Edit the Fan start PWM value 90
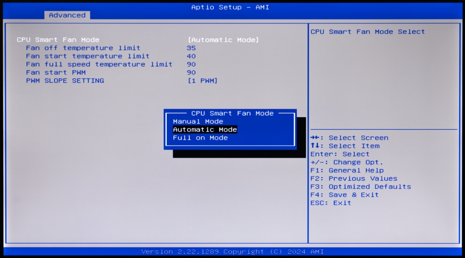This screenshot has width=465, height=258. point(191,72)
